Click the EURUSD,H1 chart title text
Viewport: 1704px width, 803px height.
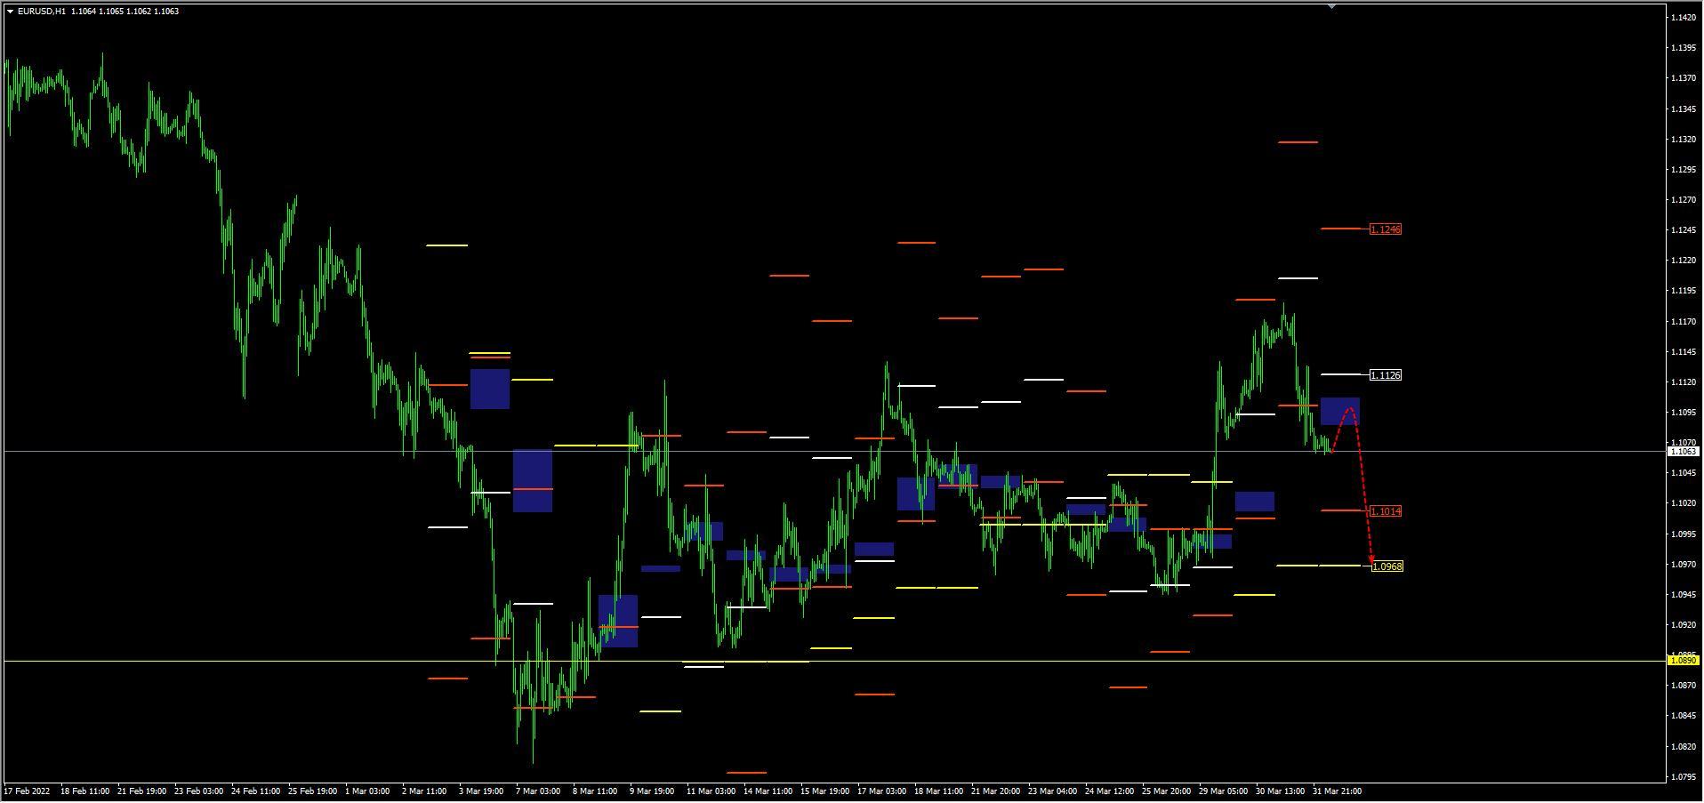(x=42, y=12)
